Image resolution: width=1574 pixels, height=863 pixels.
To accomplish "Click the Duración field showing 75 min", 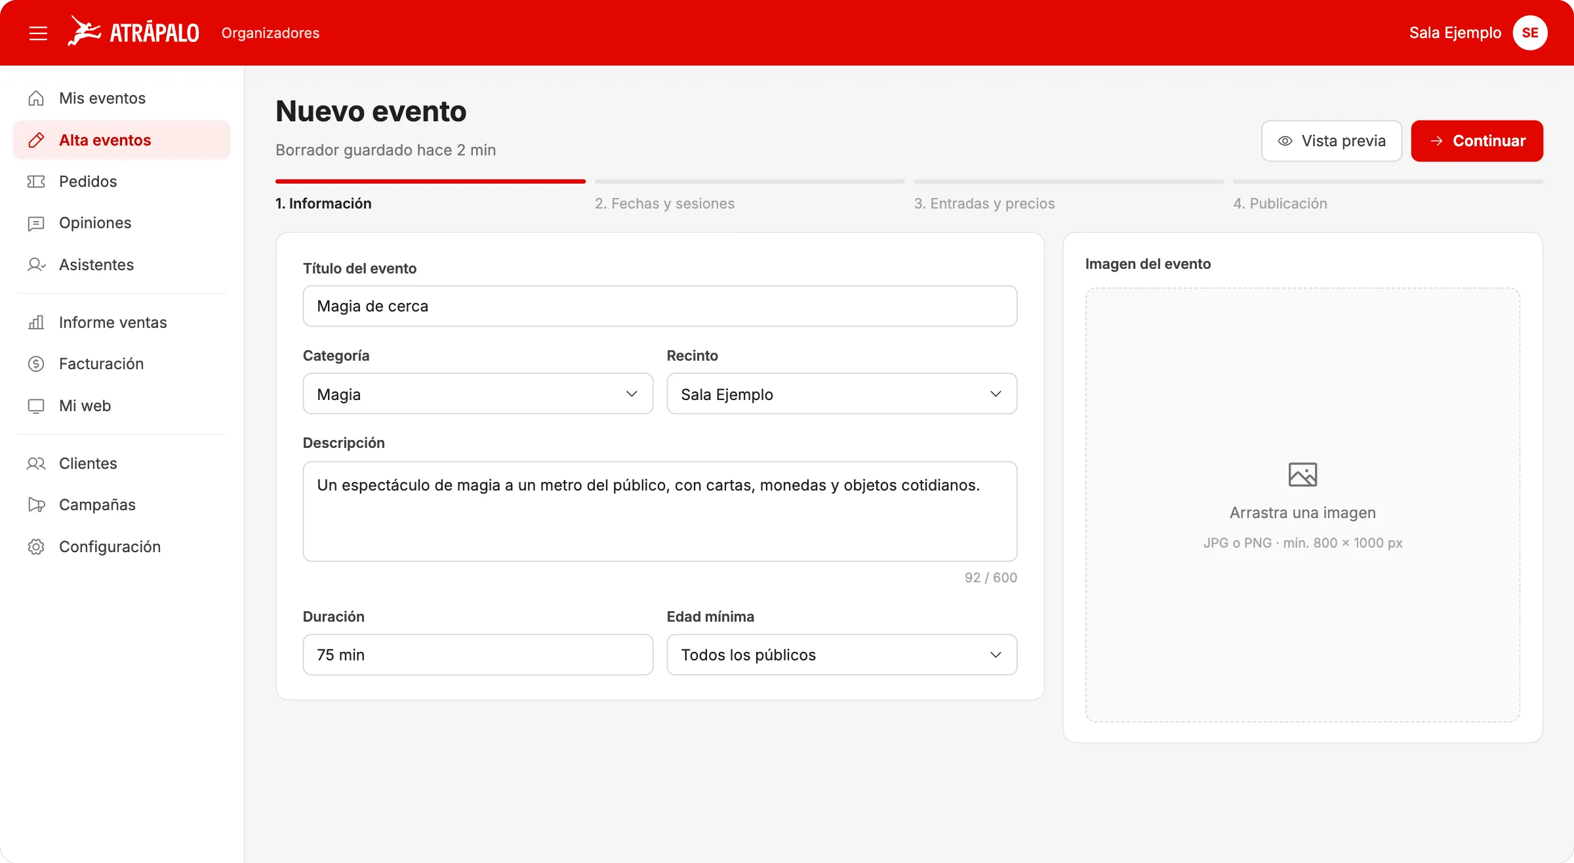I will [477, 654].
